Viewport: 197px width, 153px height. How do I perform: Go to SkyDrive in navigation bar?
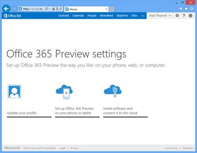[x=122, y=15]
